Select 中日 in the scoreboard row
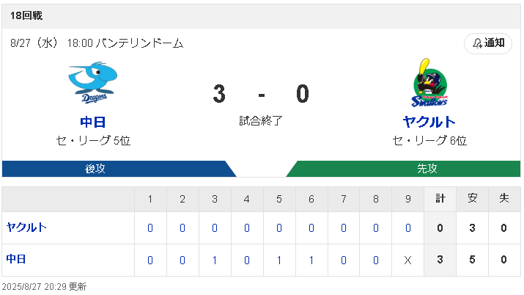This screenshot has width=524, height=295. point(16,259)
